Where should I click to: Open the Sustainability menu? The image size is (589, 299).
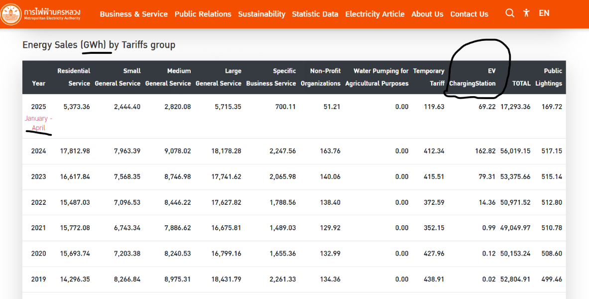coord(261,14)
